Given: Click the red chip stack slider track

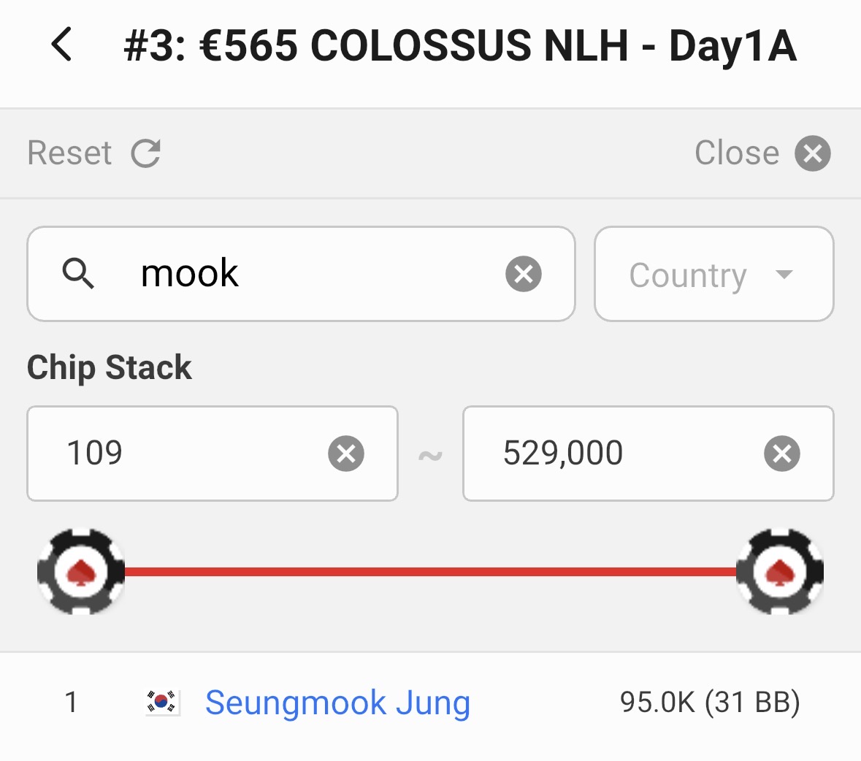Looking at the screenshot, I should point(431,571).
